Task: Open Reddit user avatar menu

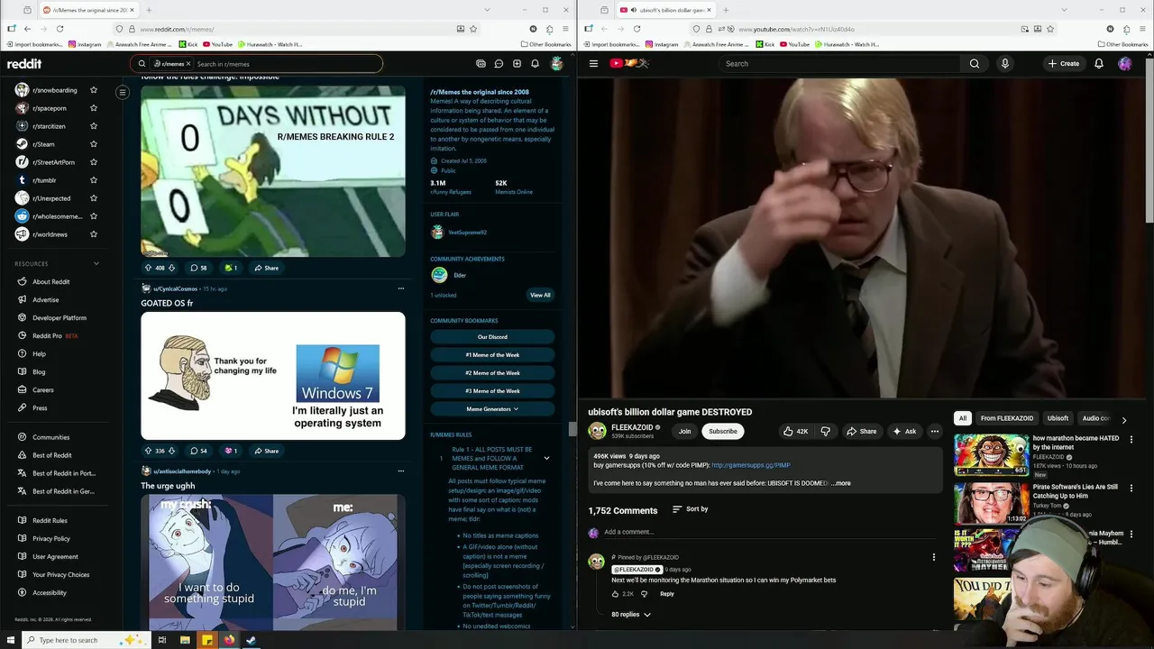Action: coord(557,64)
